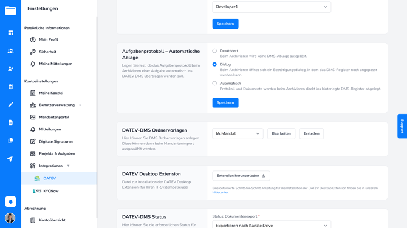Click the settings sidebar scrollbar
Viewport: 407px width, 228px height.
coord(97,117)
